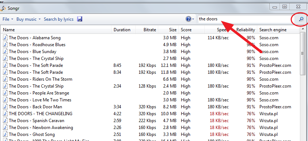308x141 pixels.
Task: Sort by the Name column header
Action: 56,30
